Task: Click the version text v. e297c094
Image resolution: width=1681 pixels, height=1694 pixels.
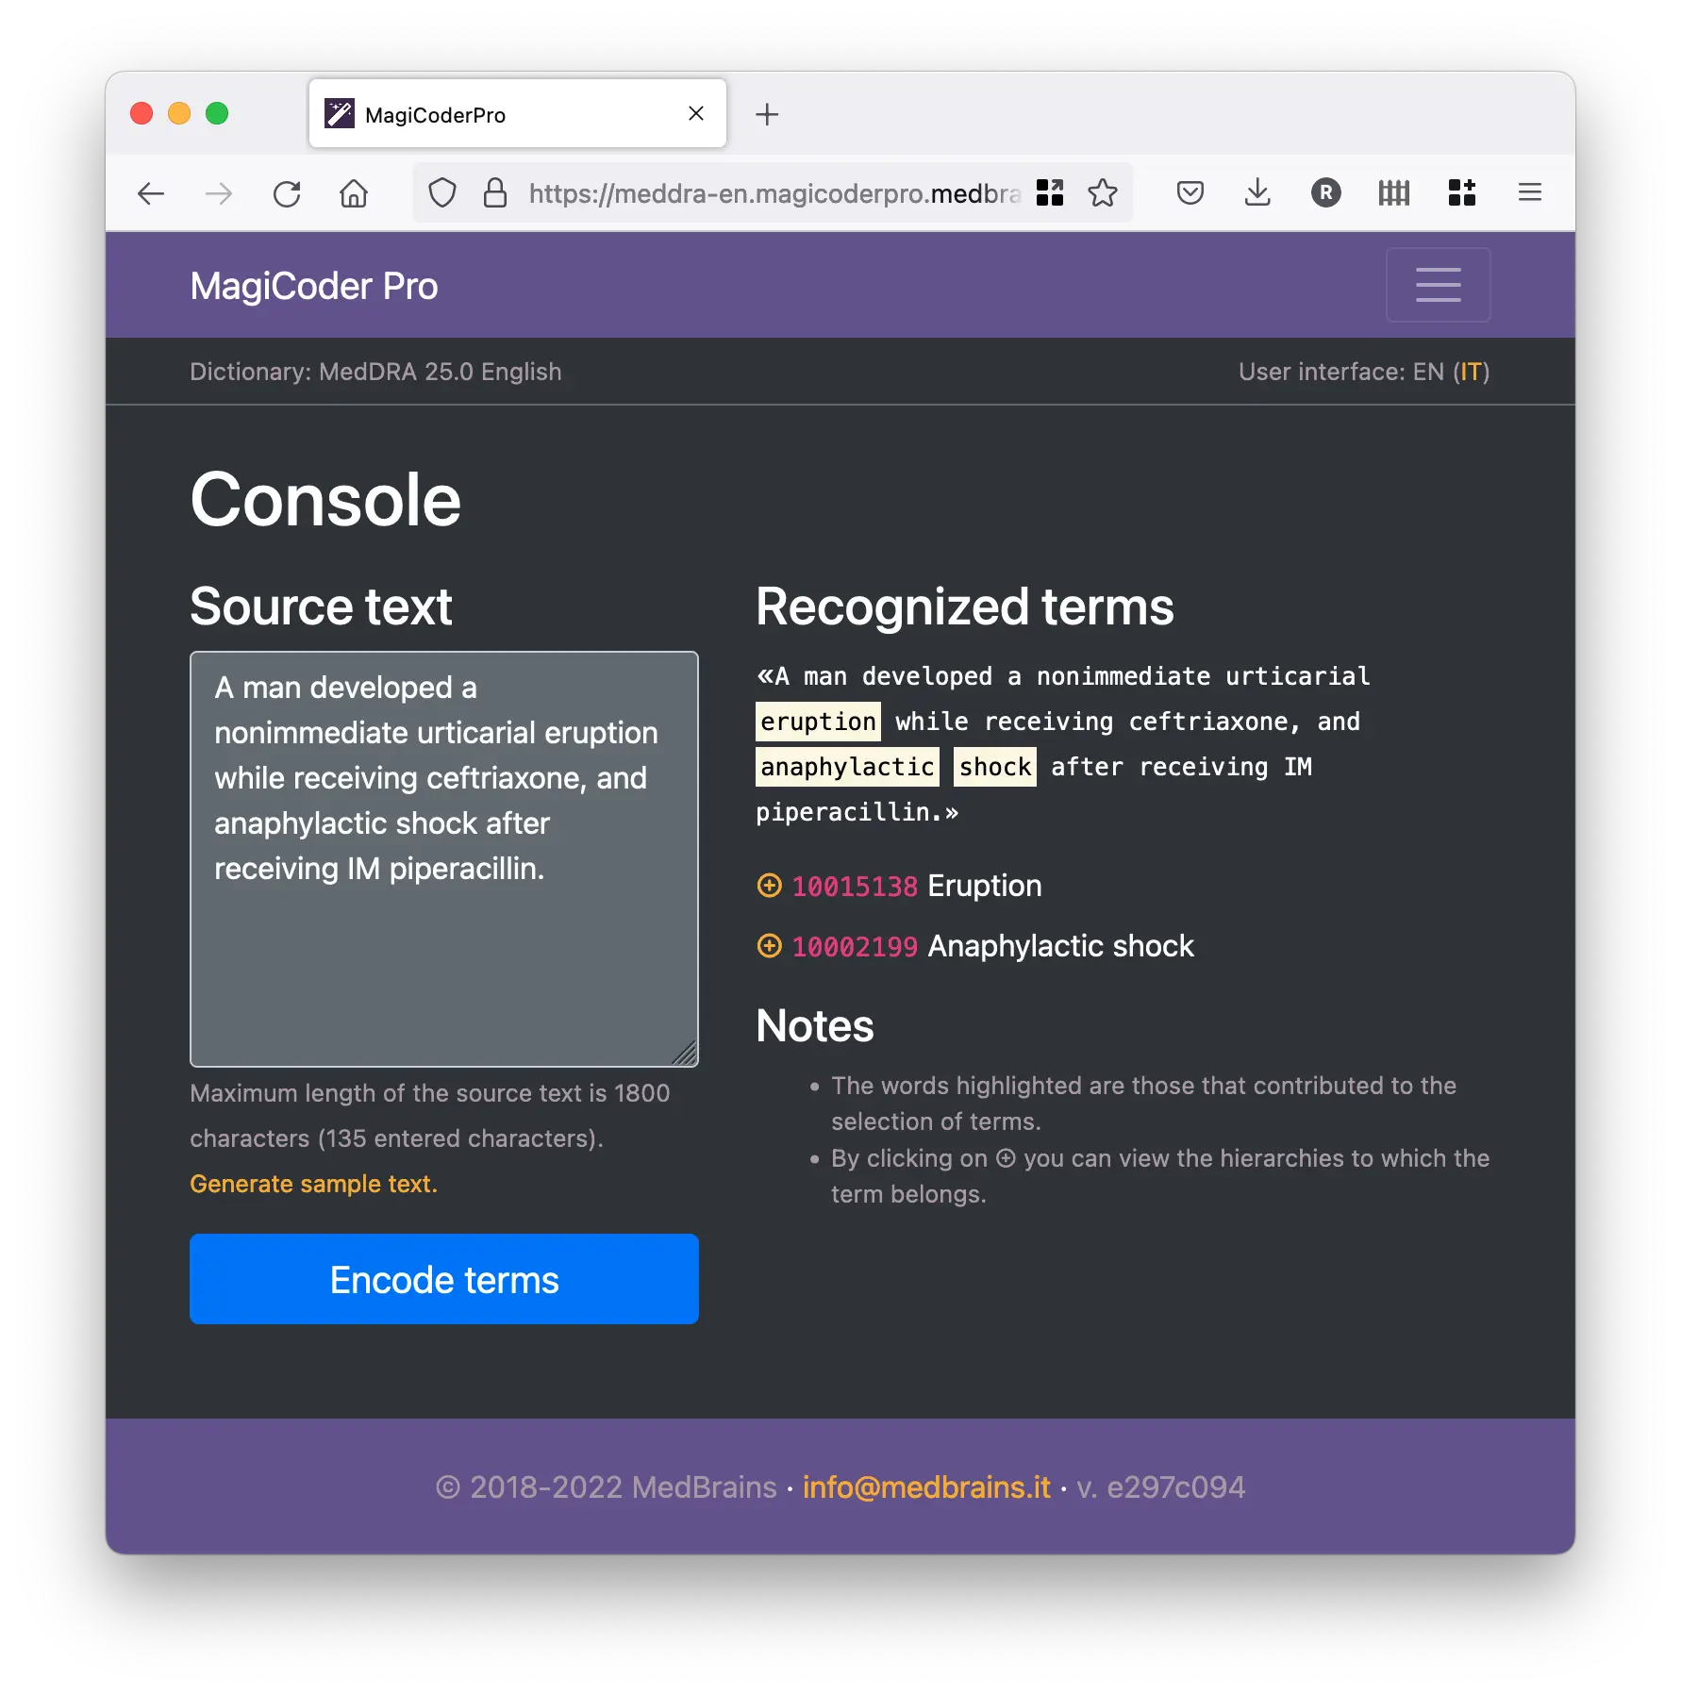Action: tap(1161, 1487)
